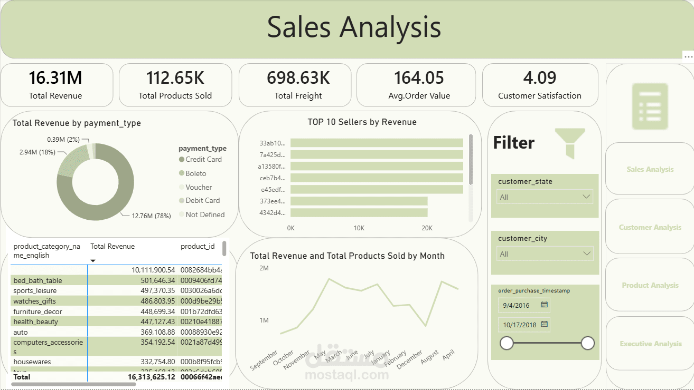Image resolution: width=694 pixels, height=390 pixels.
Task: Select the computers_accessories row
Action: pos(116,347)
